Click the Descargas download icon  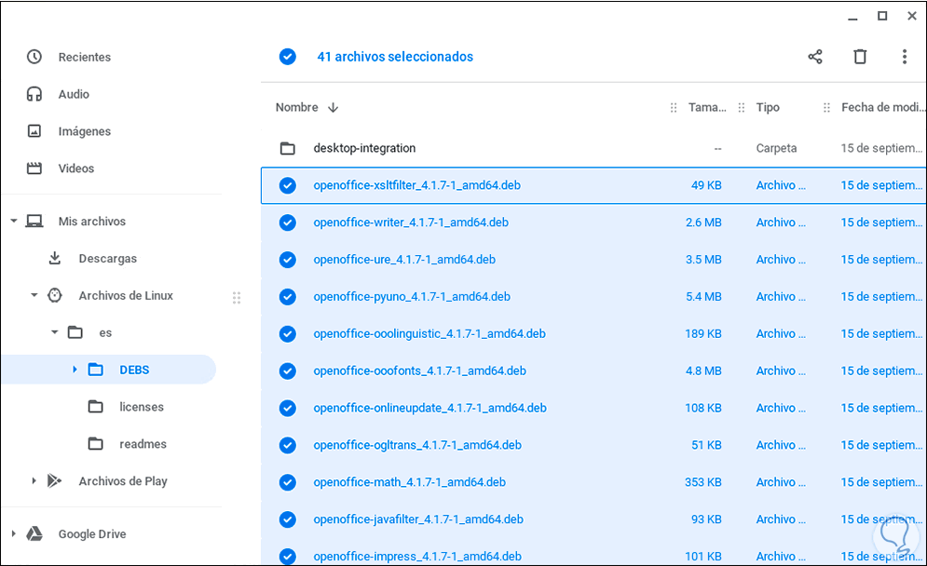(x=54, y=258)
